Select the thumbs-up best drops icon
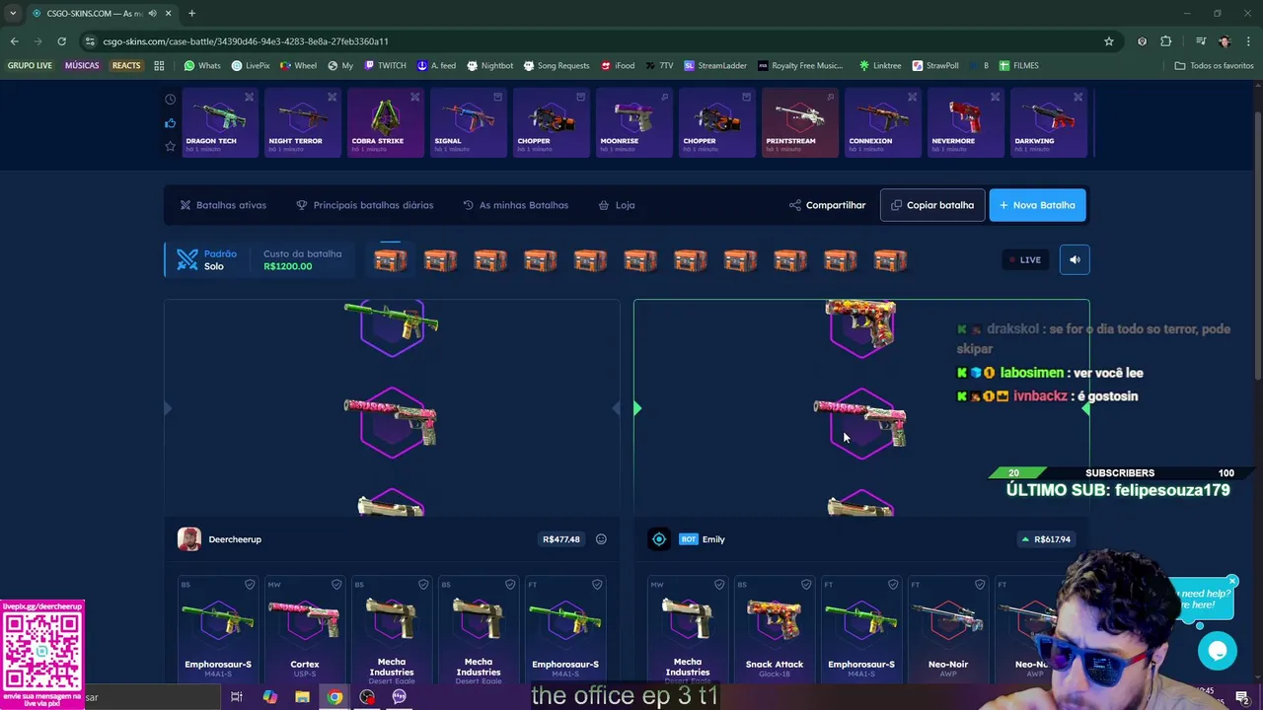 click(x=170, y=123)
